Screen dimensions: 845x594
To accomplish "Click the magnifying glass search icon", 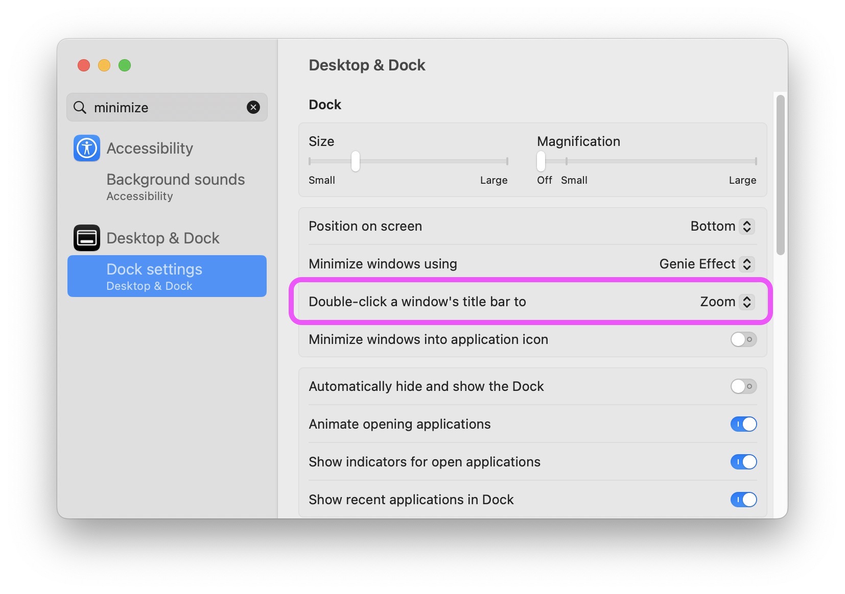I will (x=80, y=107).
